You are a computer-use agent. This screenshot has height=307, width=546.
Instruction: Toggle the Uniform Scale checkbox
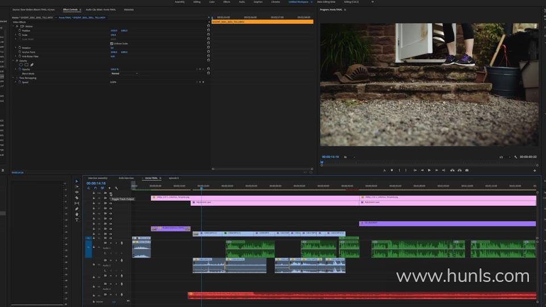coord(111,44)
